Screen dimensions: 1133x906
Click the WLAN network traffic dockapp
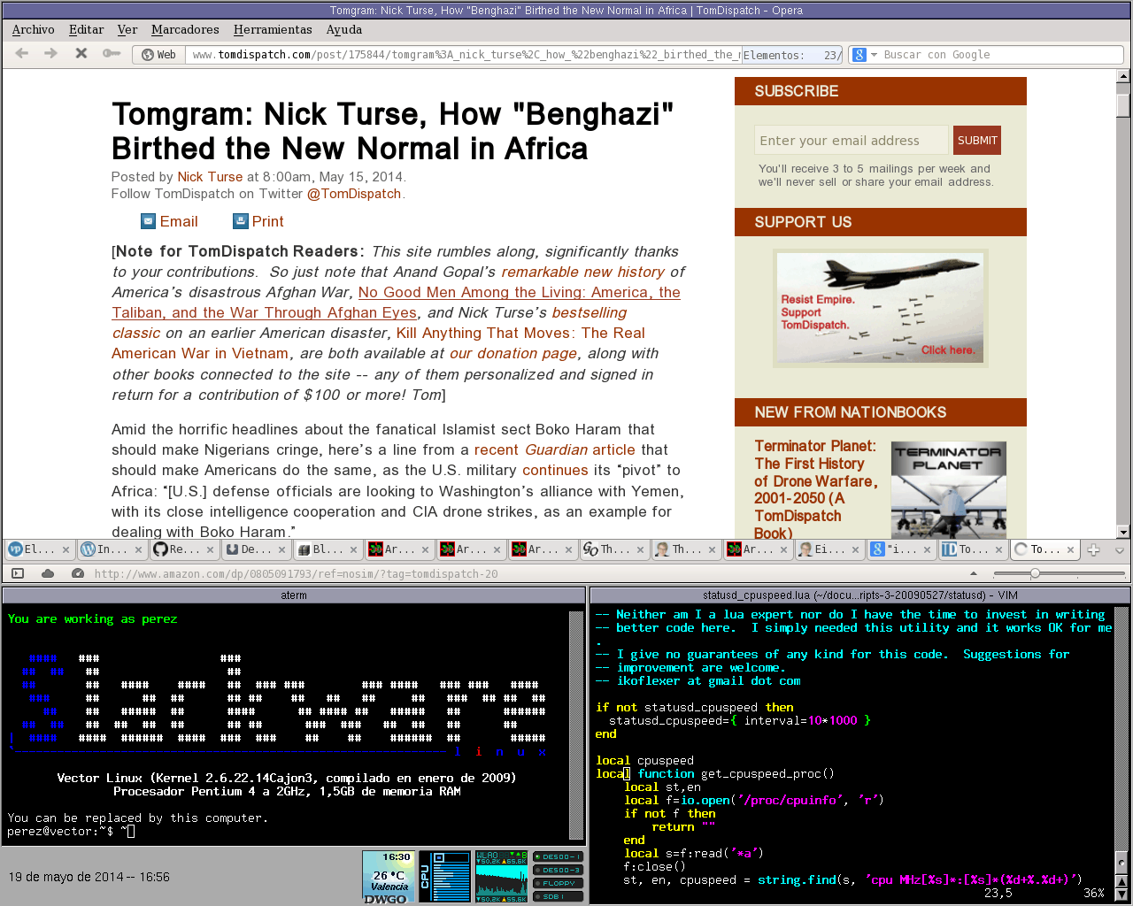pos(501,877)
